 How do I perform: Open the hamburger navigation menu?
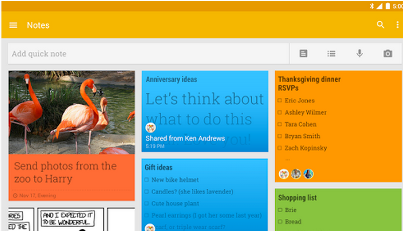pyautogui.click(x=14, y=25)
